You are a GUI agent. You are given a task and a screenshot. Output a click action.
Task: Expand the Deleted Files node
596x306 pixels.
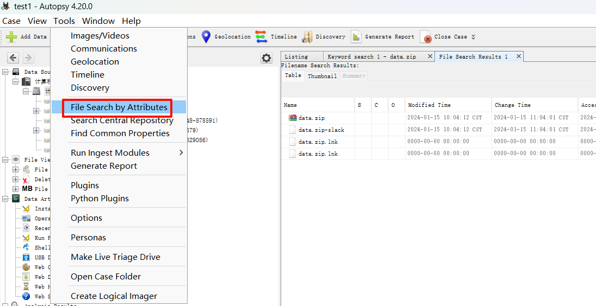(16, 180)
